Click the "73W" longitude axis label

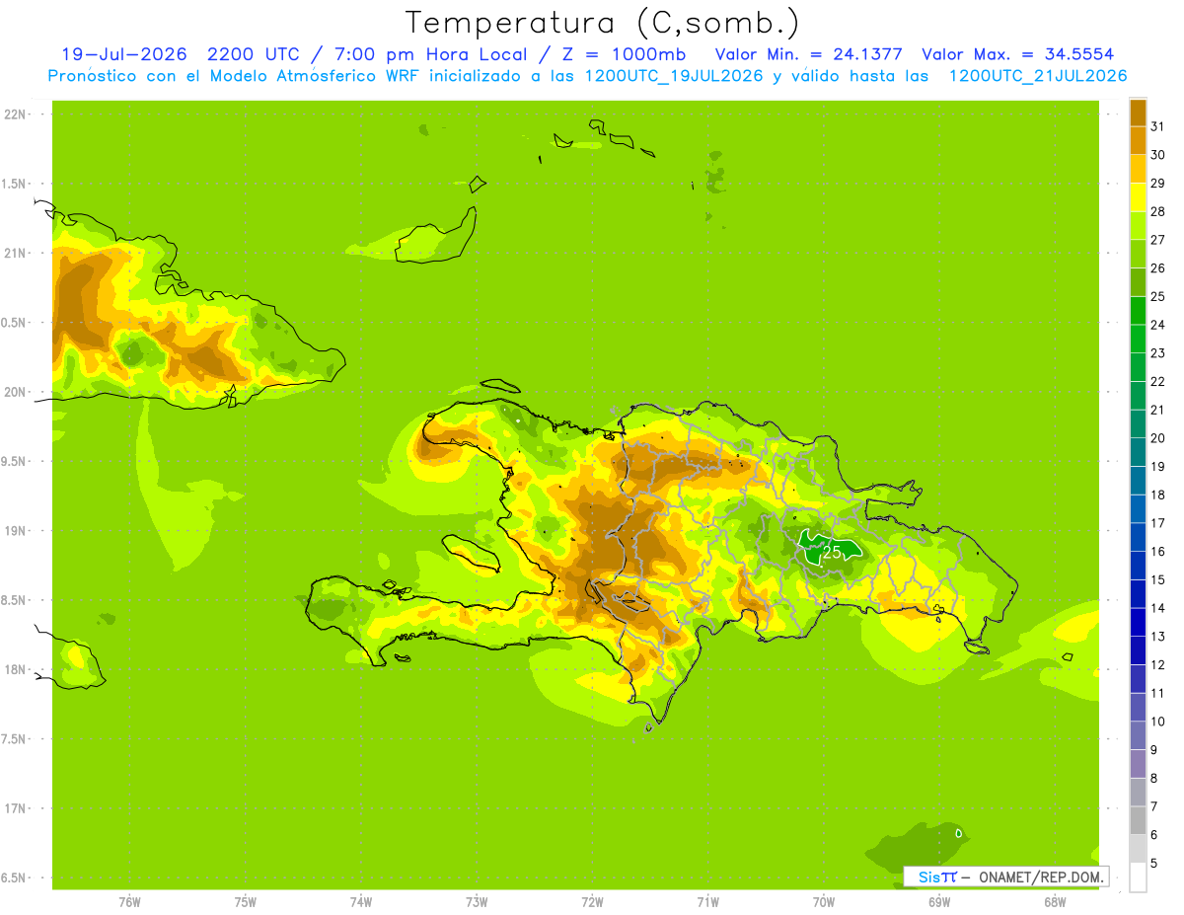tap(477, 902)
